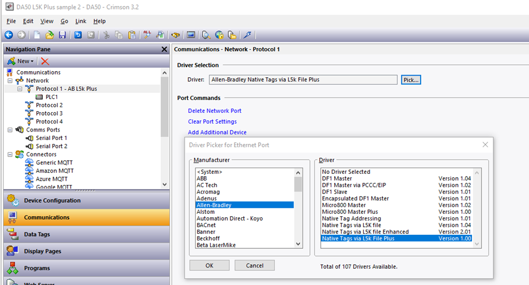529x285 pixels.
Task: Select Serial Port 1 in the tree
Action: click(x=51, y=138)
